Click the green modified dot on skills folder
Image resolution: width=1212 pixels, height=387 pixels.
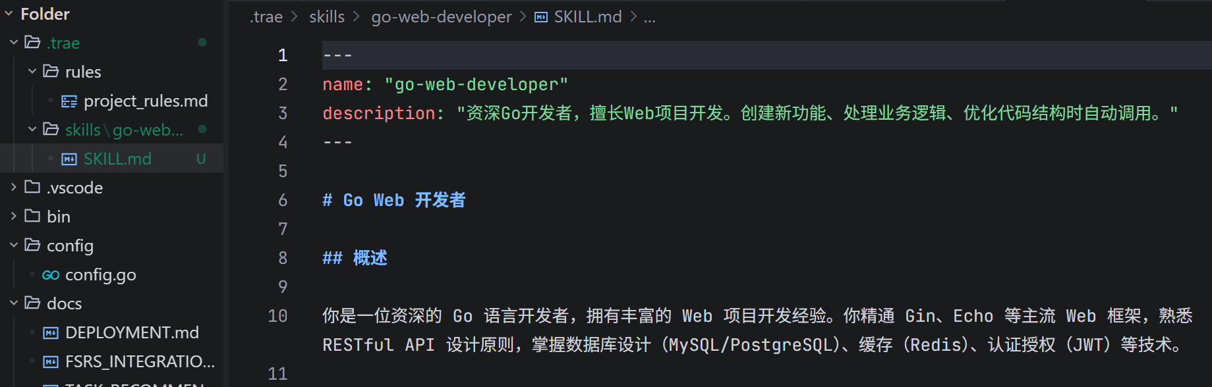[202, 129]
